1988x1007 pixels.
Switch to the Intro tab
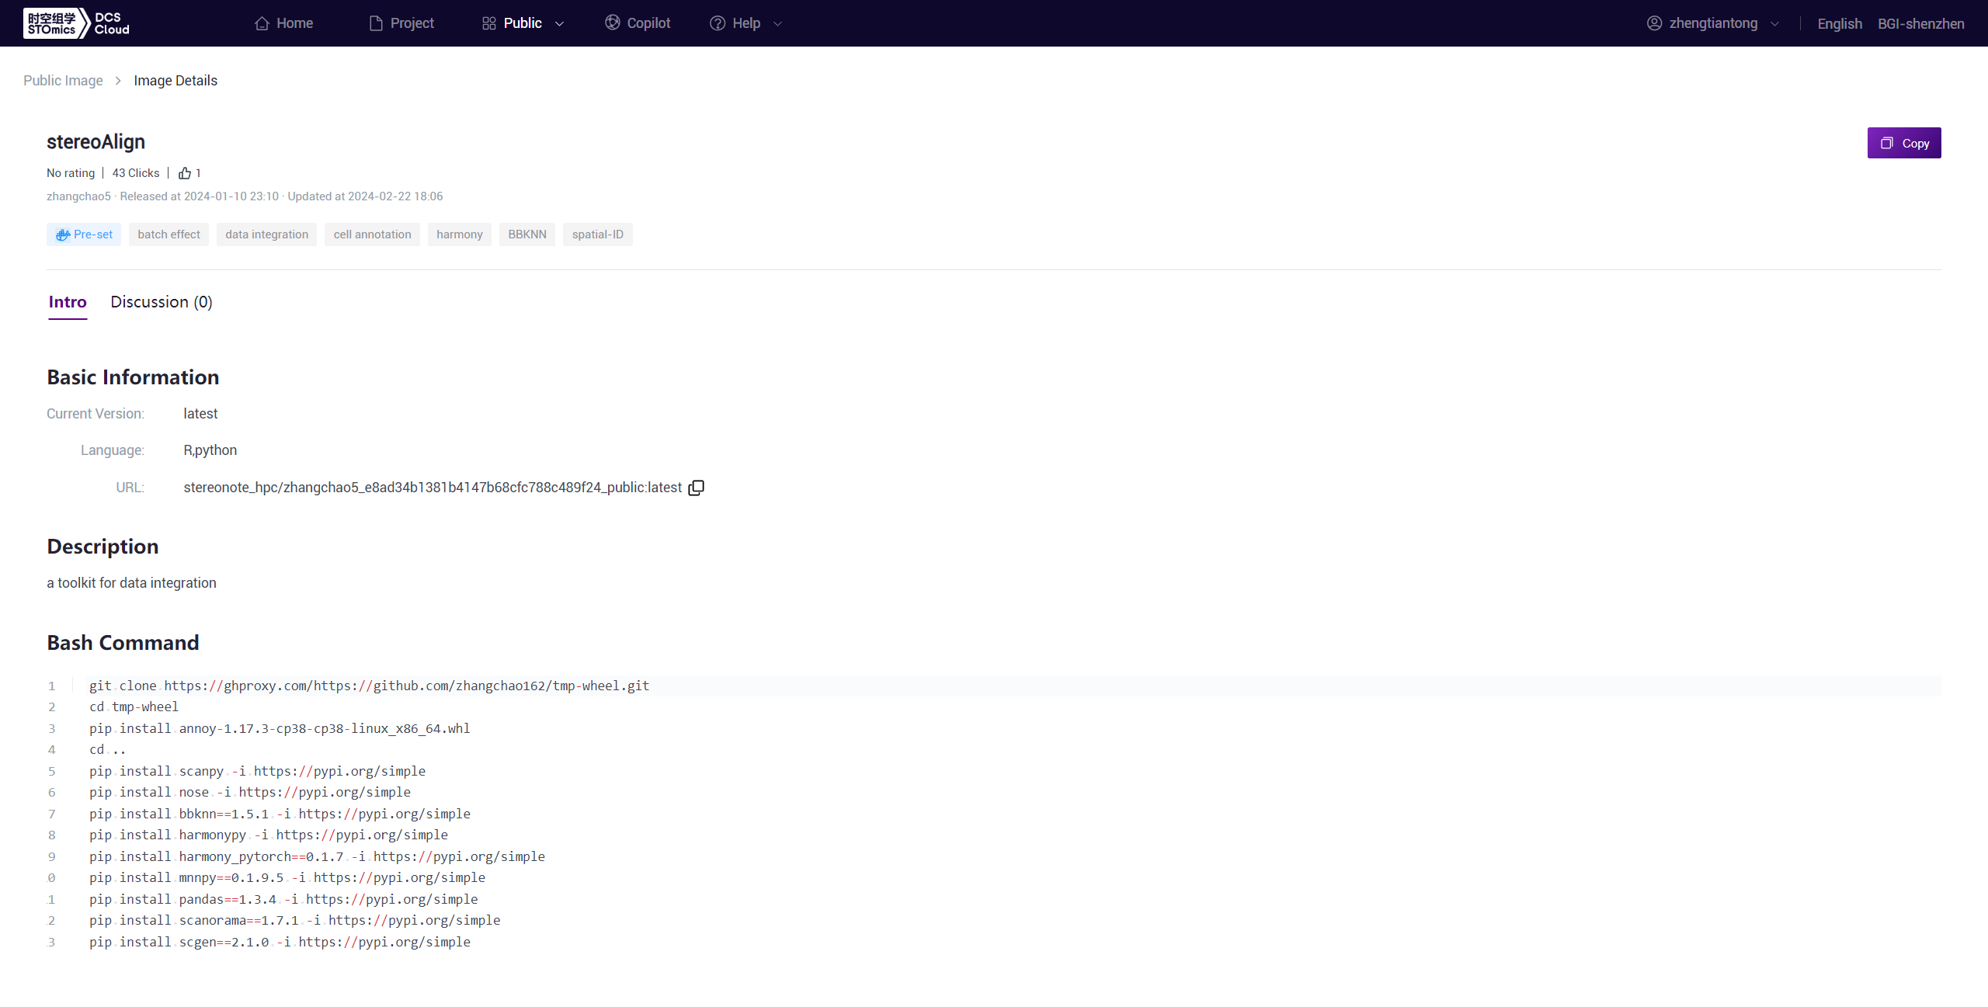68,302
